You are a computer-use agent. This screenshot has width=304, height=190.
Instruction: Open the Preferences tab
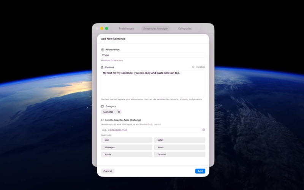(126, 28)
